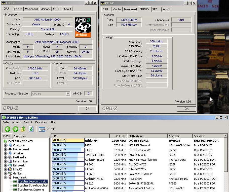The image size is (229, 192).
Task: Click the 7630 MB/s result bar
Action: click(68, 145)
